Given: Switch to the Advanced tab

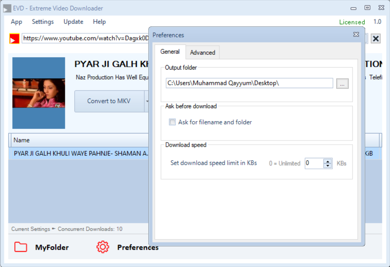Looking at the screenshot, I should pyautogui.click(x=202, y=52).
